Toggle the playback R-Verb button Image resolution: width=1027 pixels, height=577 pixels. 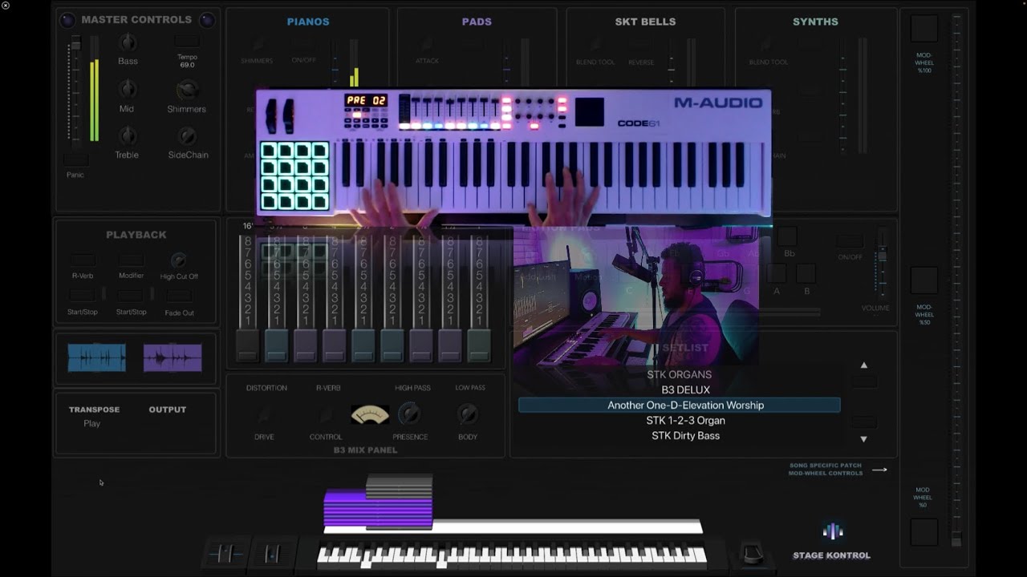[83, 260]
